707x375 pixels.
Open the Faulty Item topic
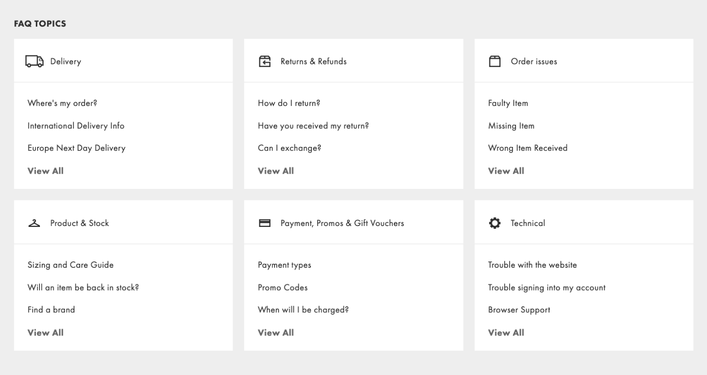[508, 103]
